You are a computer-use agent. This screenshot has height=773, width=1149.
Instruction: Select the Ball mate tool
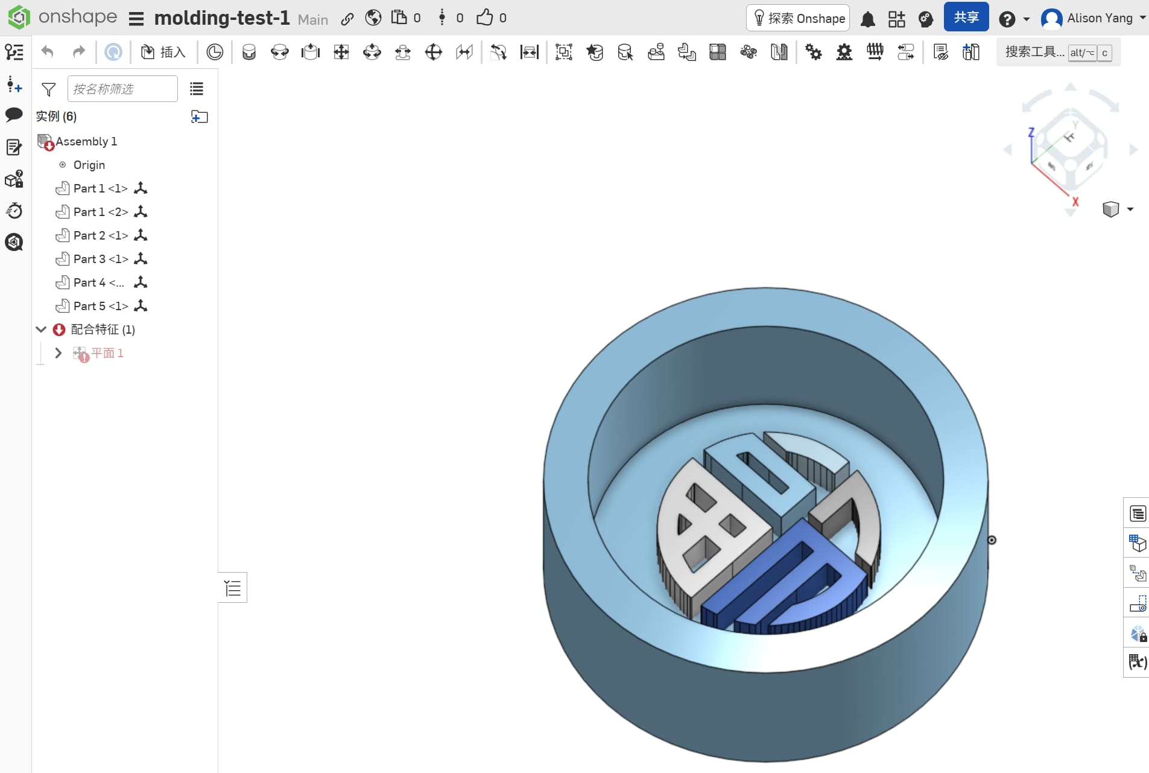434,52
